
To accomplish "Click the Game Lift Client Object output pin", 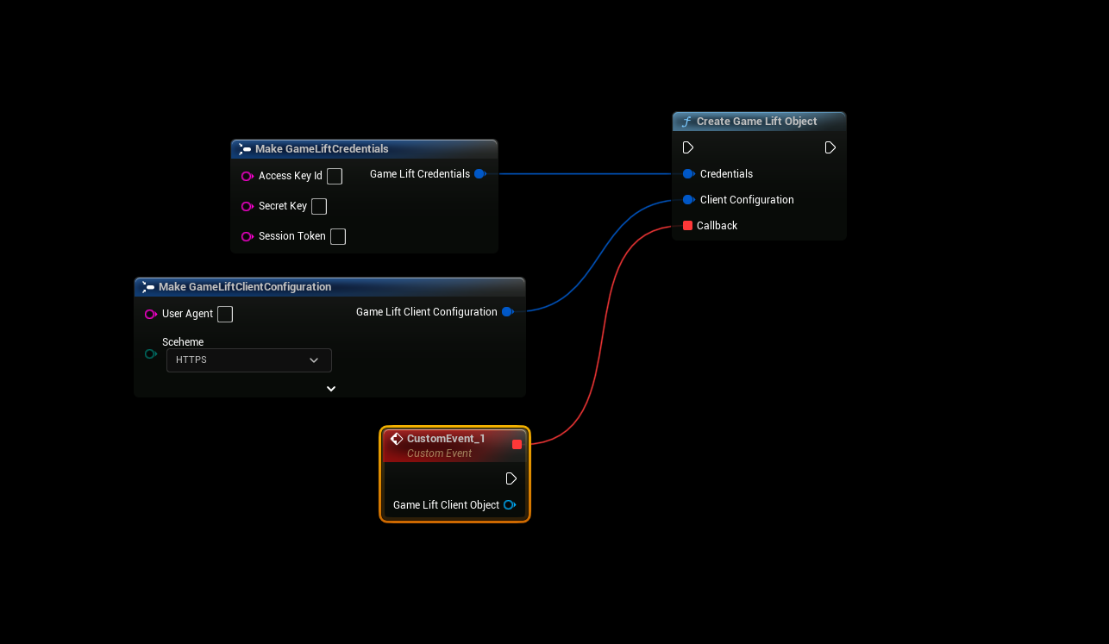I will pos(509,505).
